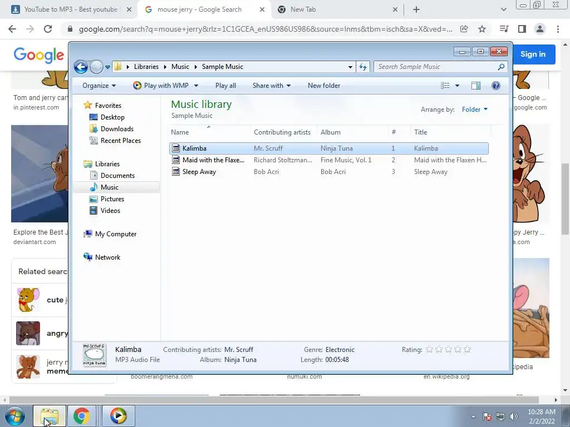Screen dimensions: 570x427
Task: Go back in Chrome browser
Action: point(12,29)
